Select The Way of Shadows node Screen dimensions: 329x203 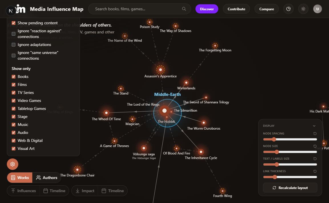[x=175, y=26]
